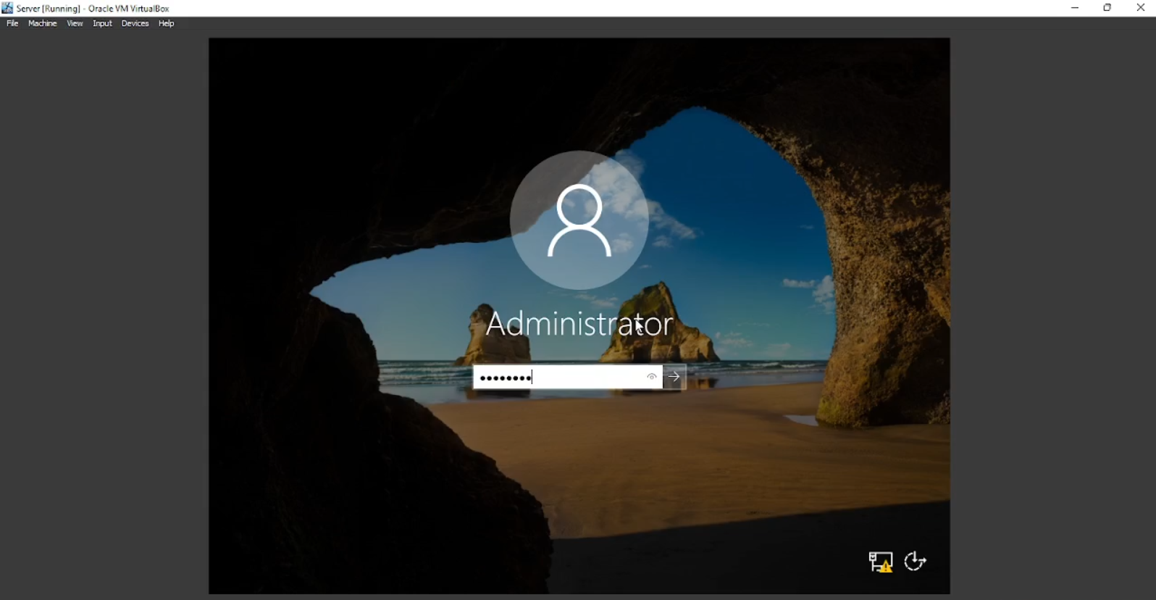Click the Server [Running] window title text
This screenshot has width=1156, height=600.
(93, 9)
